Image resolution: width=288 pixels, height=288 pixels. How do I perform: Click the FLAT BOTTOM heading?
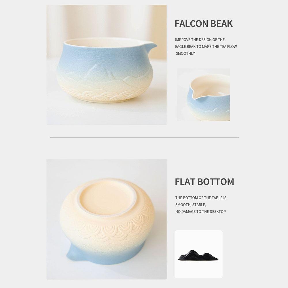pyautogui.click(x=204, y=182)
